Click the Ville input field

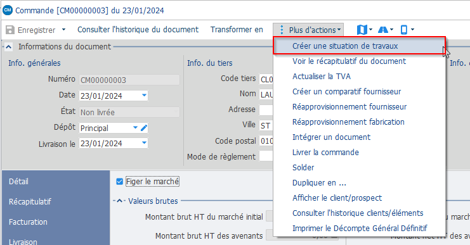pyautogui.click(x=266, y=125)
